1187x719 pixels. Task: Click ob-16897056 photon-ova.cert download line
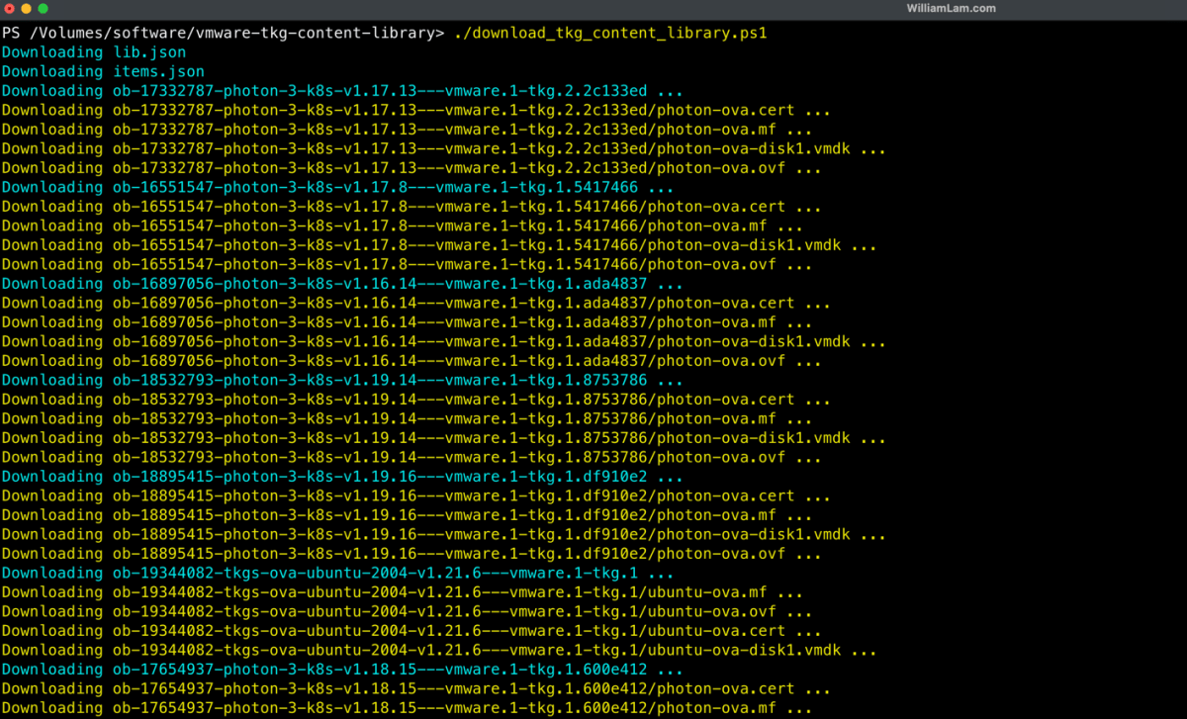415,303
